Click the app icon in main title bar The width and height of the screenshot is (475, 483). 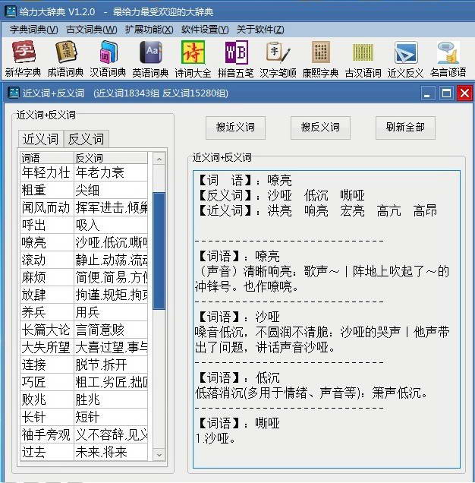11,11
